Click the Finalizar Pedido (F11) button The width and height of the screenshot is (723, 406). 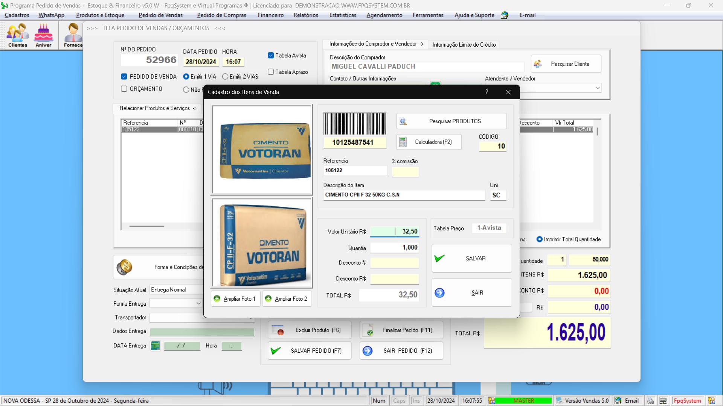[401, 330]
